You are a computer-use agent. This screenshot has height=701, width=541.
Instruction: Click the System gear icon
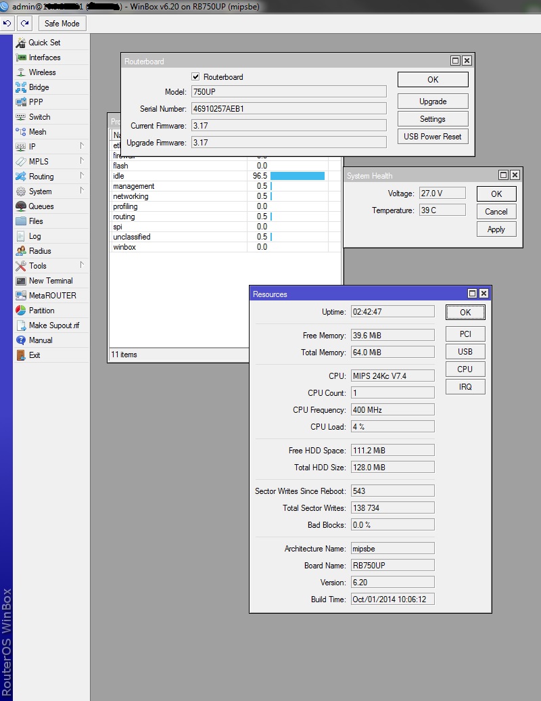pos(21,191)
